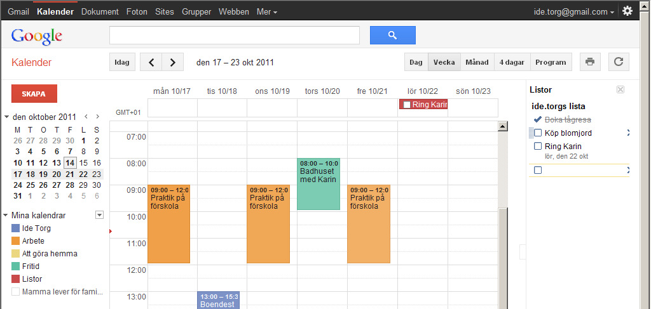Click the orange Arbete calendar color swatch

(x=16, y=241)
